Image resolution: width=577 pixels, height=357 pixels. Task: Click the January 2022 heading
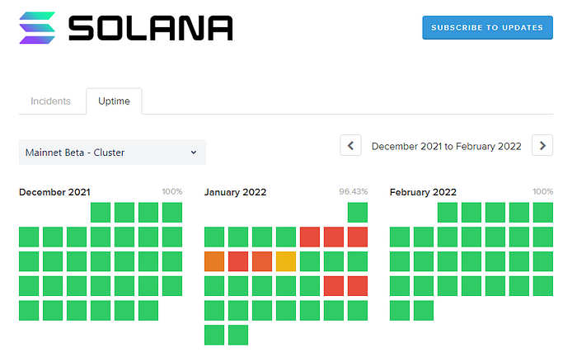point(235,192)
